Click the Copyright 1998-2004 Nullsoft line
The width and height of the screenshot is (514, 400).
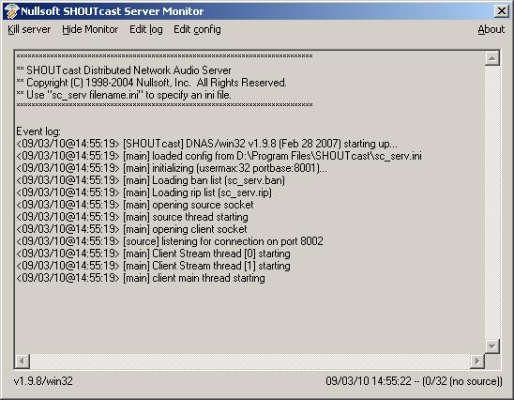click(x=151, y=83)
